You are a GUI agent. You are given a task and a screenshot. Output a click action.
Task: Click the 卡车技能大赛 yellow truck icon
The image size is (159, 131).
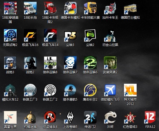click(x=90, y=8)
